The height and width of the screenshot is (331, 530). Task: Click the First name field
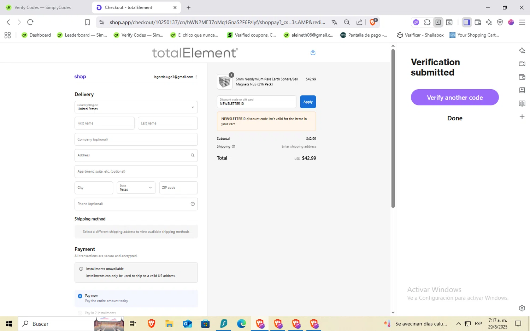pos(105,123)
